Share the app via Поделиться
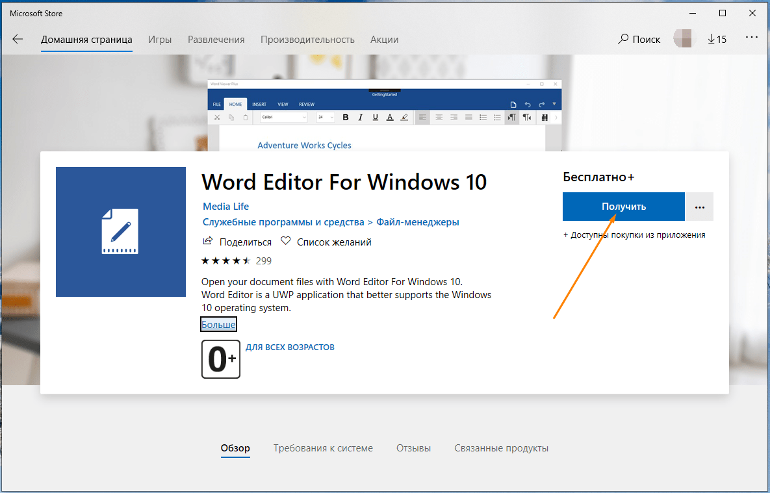770x493 pixels. tap(237, 242)
